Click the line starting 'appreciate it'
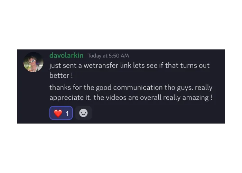The width and height of the screenshot is (242, 173). pyautogui.click(x=131, y=98)
